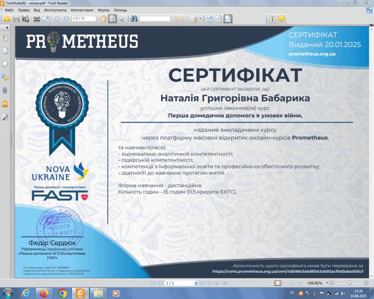
Task: Click the volume speaker tray icon
Action: [343, 293]
